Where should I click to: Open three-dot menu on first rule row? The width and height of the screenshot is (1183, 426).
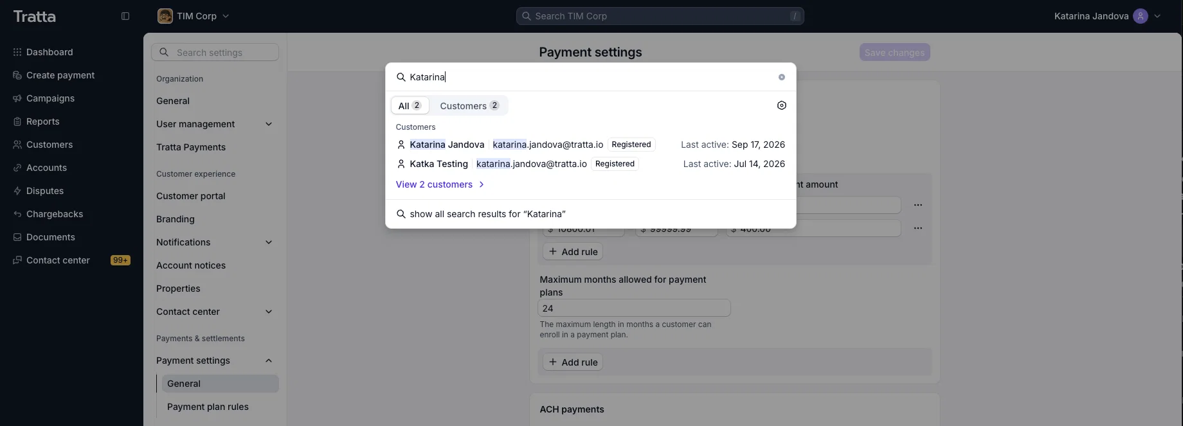click(918, 205)
